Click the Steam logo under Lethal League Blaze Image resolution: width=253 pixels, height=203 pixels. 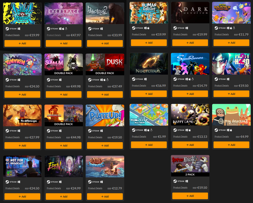(7, 29)
